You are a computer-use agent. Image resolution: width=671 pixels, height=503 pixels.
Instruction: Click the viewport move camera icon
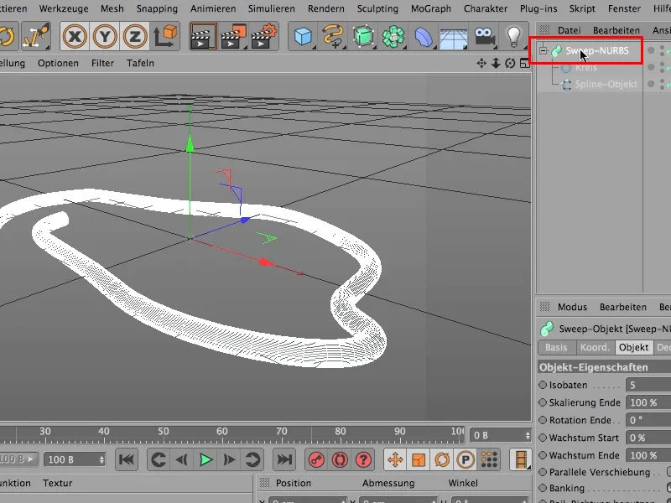pos(481,64)
